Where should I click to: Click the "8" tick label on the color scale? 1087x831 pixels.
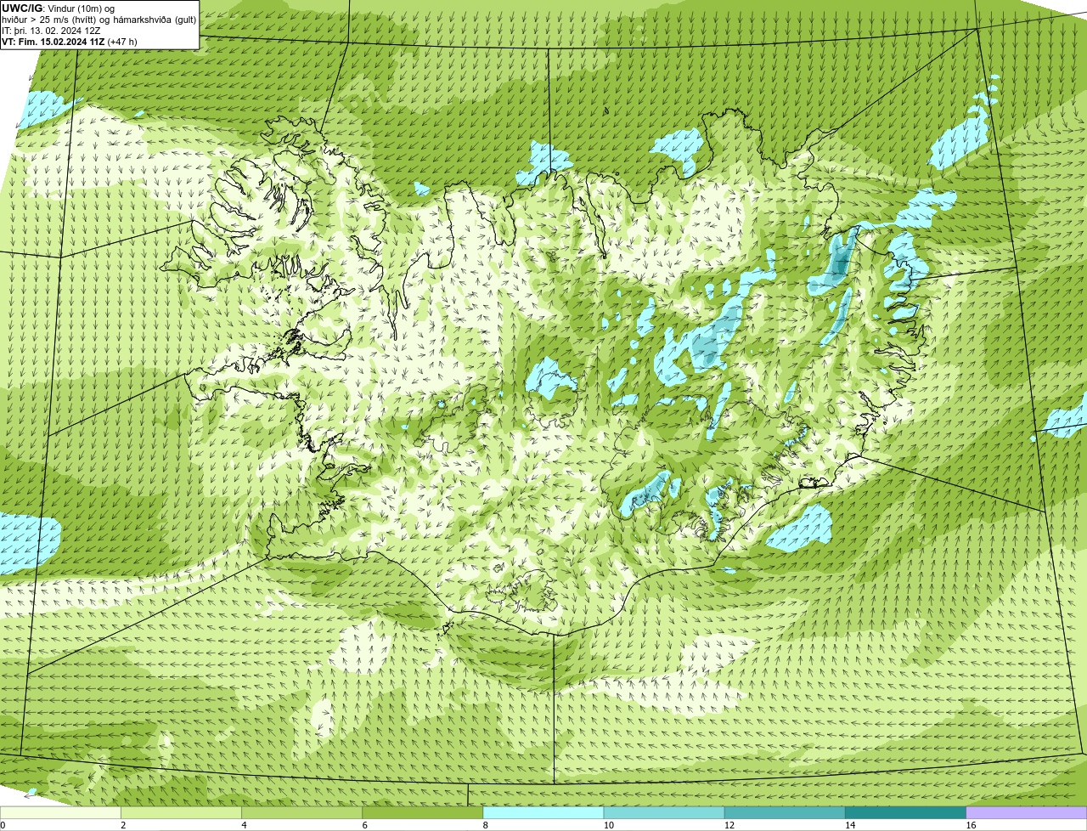pos(485,825)
